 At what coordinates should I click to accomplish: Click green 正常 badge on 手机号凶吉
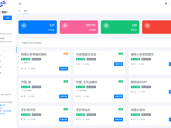click(121, 109)
